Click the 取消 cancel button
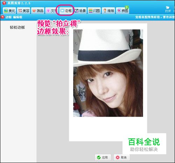The height and width of the screenshot is (163, 175). pyautogui.click(x=122, y=157)
